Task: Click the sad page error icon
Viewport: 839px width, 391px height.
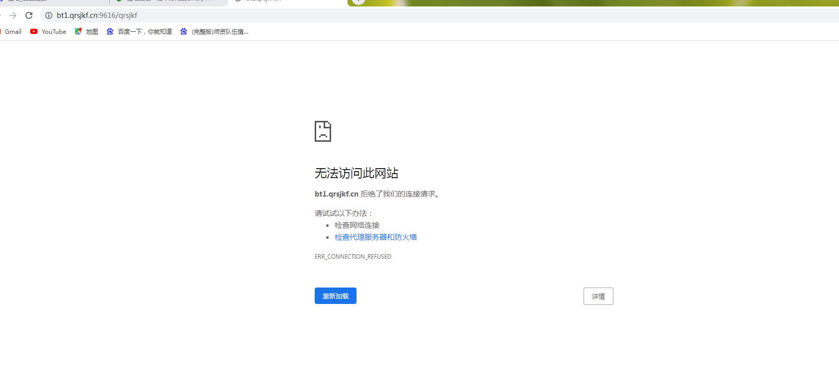Action: point(323,131)
